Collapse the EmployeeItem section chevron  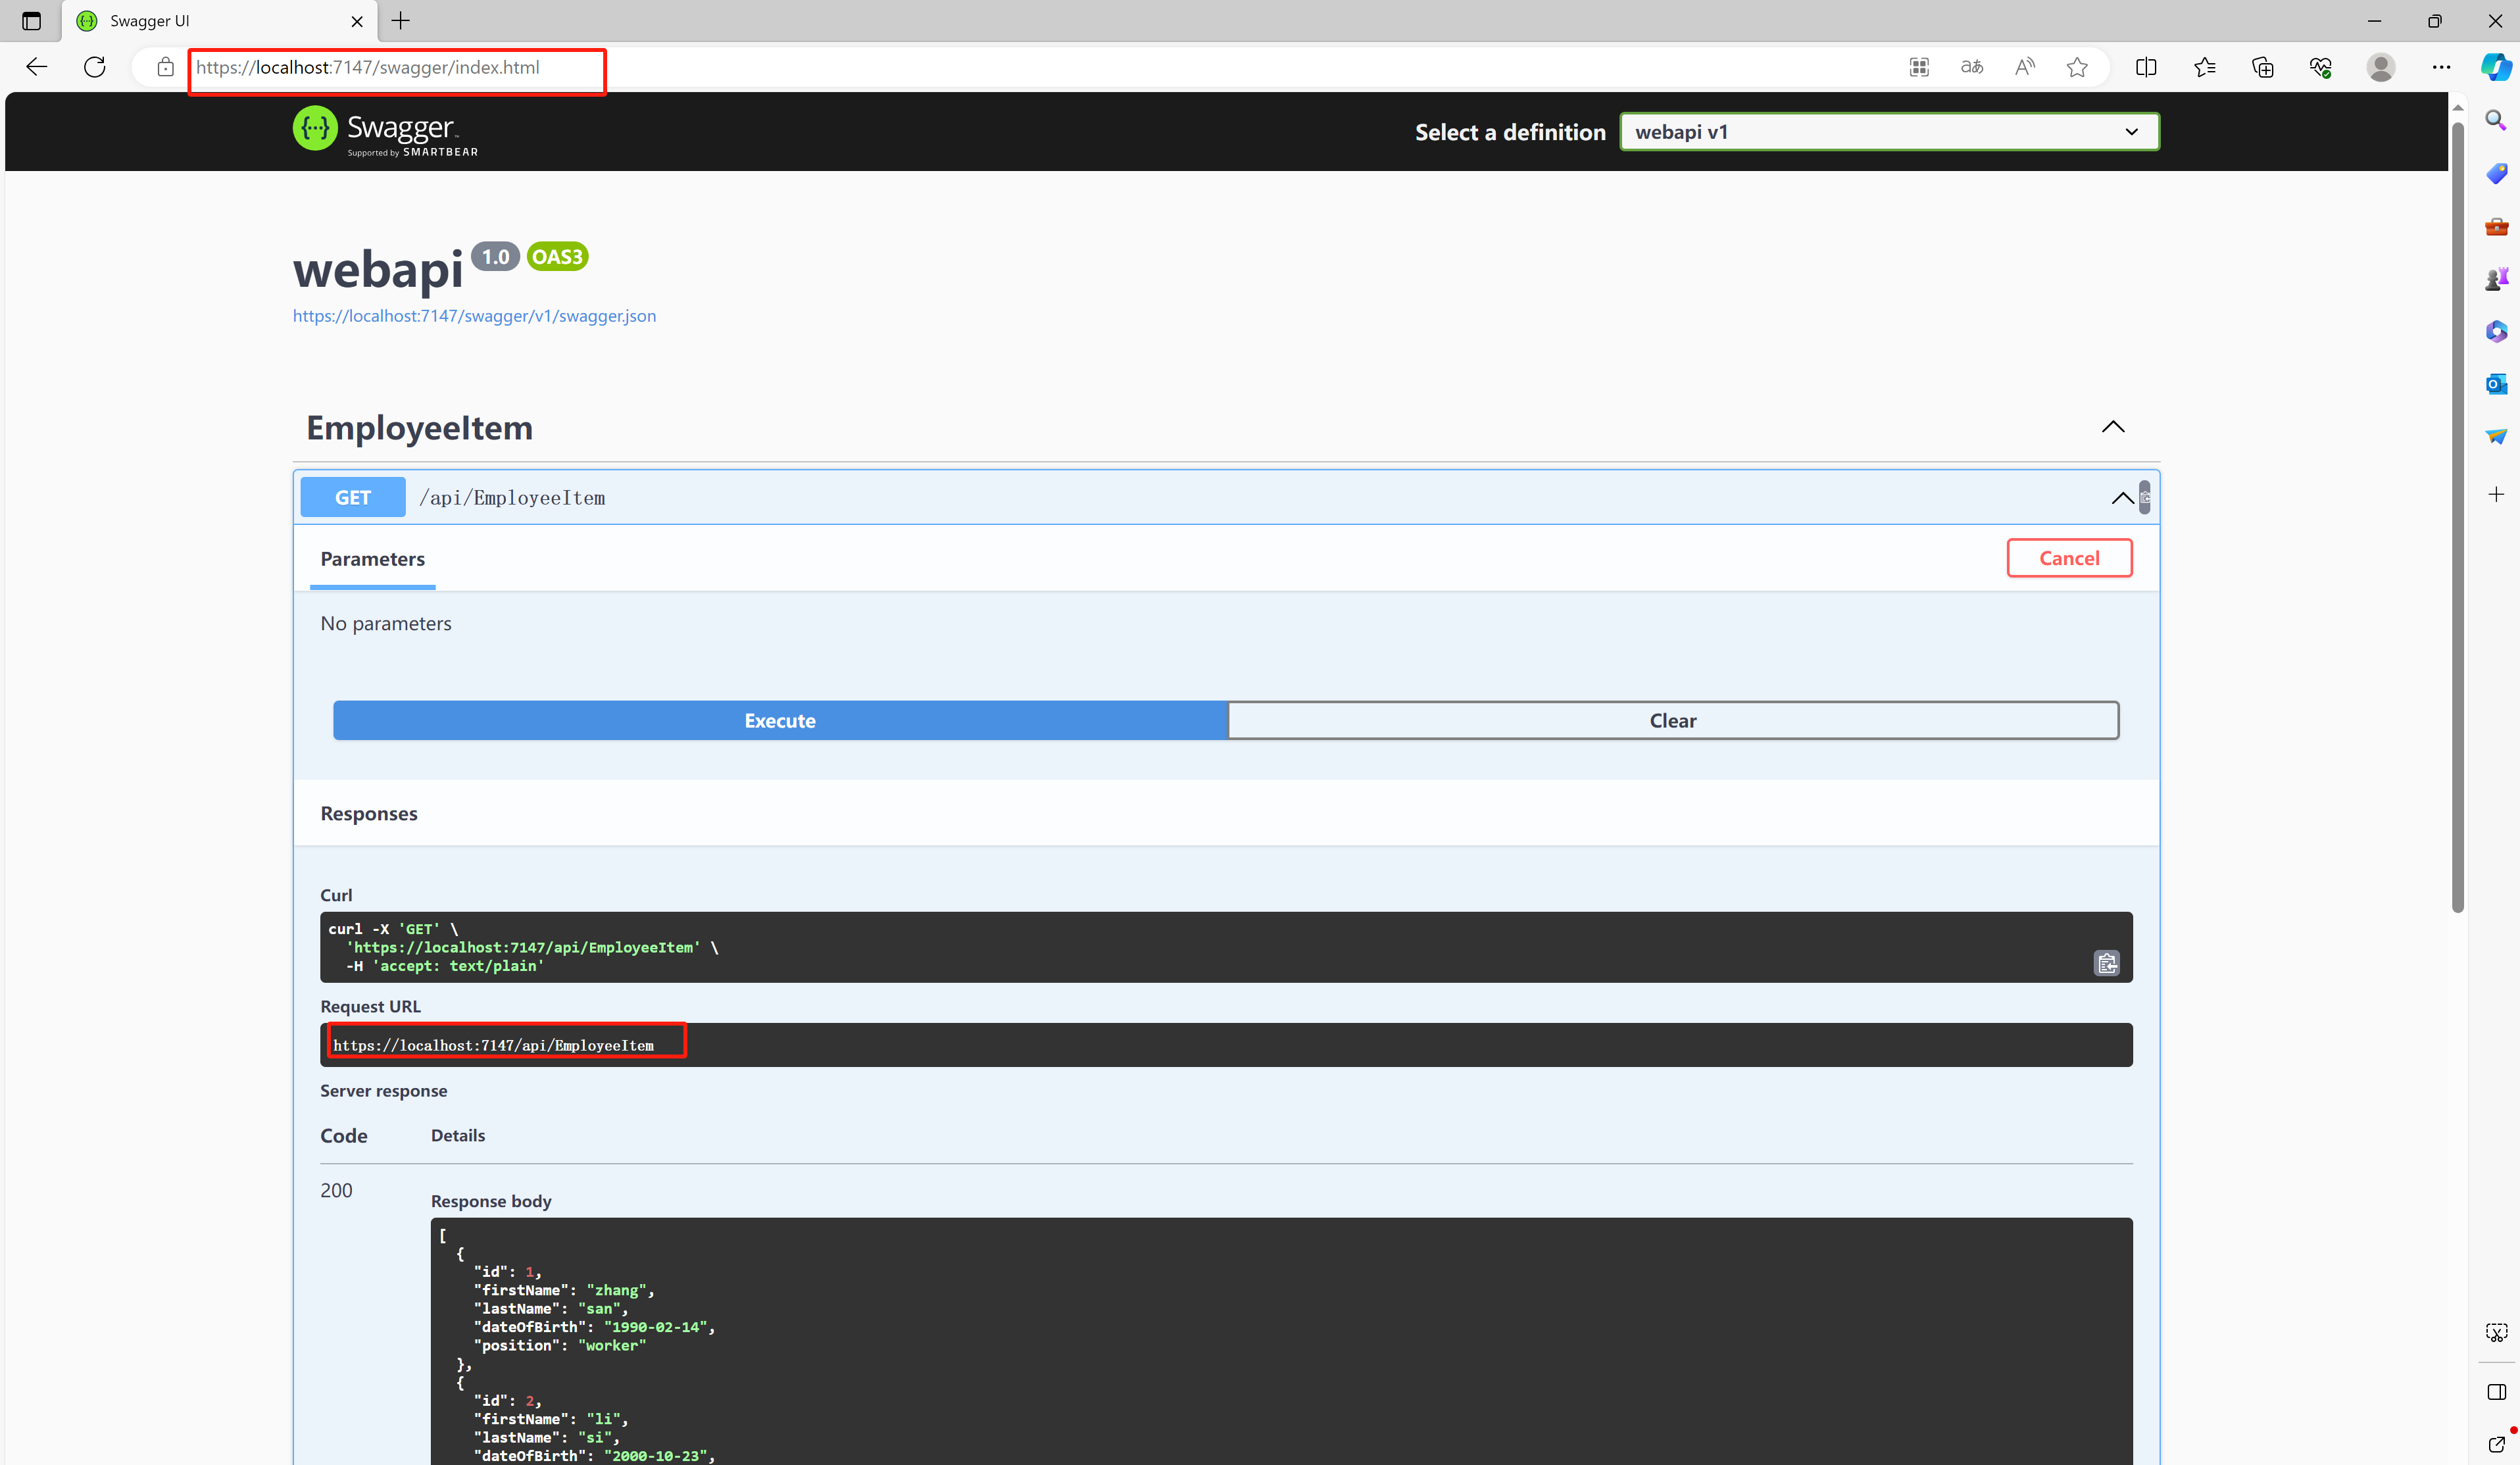[2112, 427]
